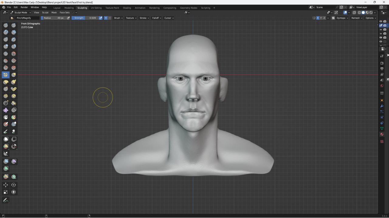Expand the Texture dropdown
The image size is (389, 218).
point(131,18)
